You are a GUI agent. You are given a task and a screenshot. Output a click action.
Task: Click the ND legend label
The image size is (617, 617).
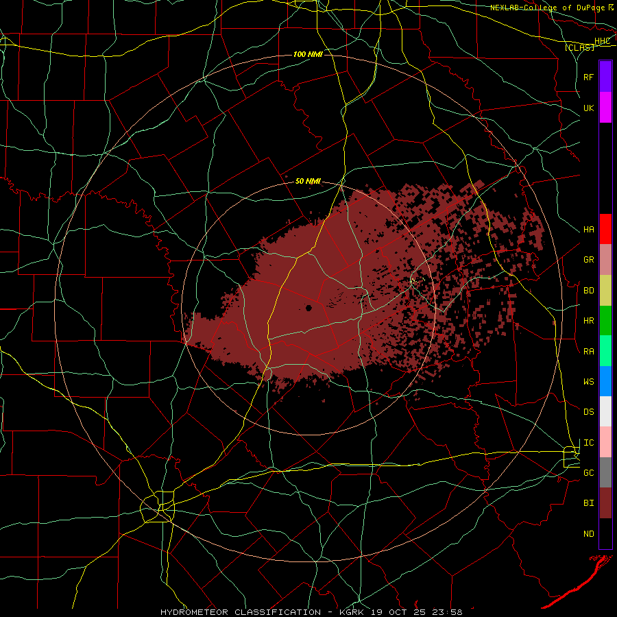589,533
